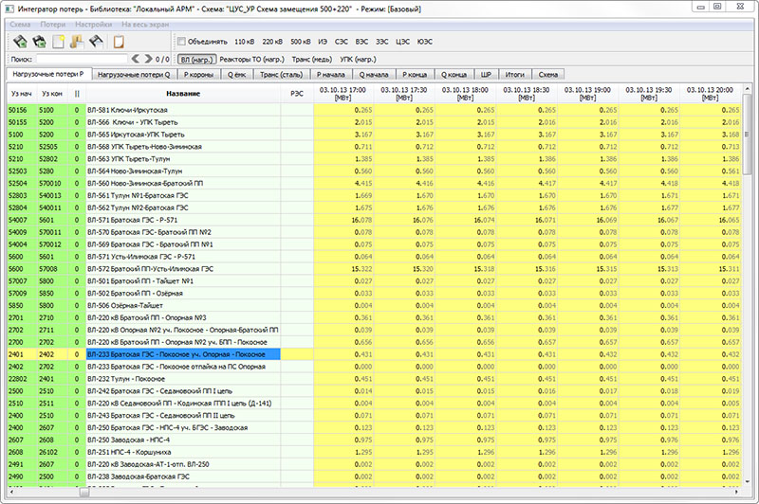This screenshot has height=504, width=759.
Task: Select the СЭС filter button
Action: pyautogui.click(x=342, y=42)
